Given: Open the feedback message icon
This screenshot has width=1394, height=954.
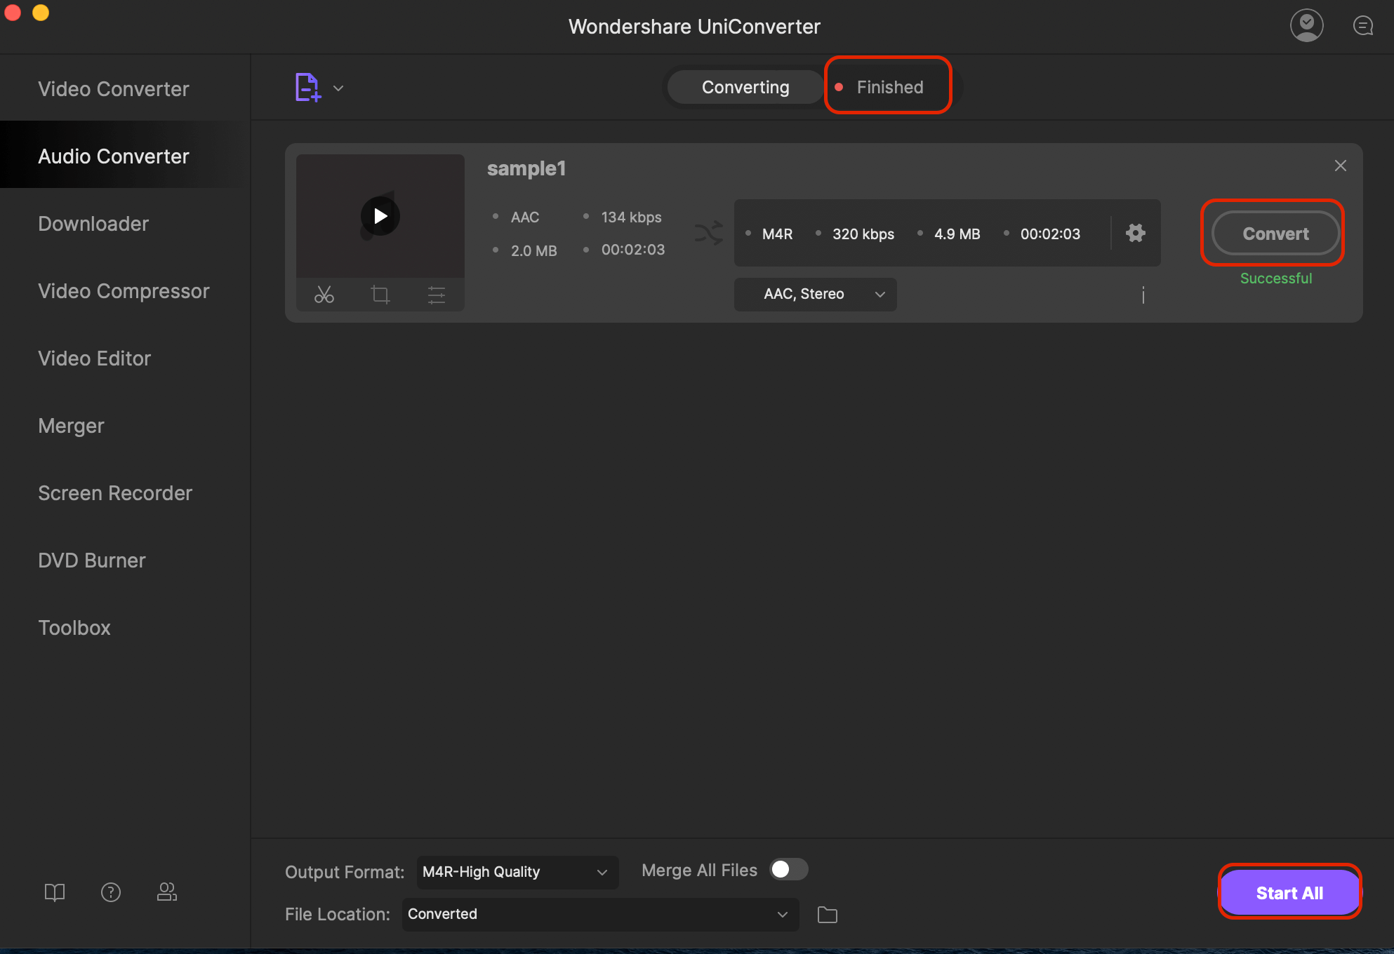Looking at the screenshot, I should tap(1362, 26).
